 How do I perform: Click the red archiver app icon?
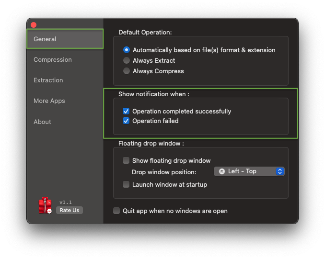(x=45, y=205)
